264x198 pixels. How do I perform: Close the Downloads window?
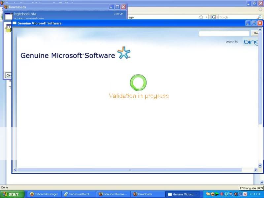pos(123,7)
